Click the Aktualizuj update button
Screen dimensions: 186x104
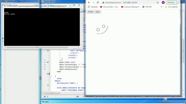point(171,3)
